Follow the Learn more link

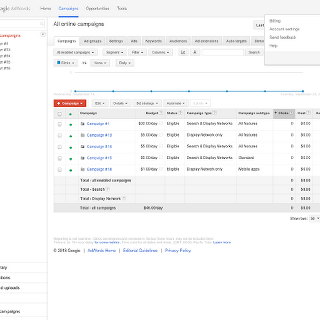[x=222, y=242]
